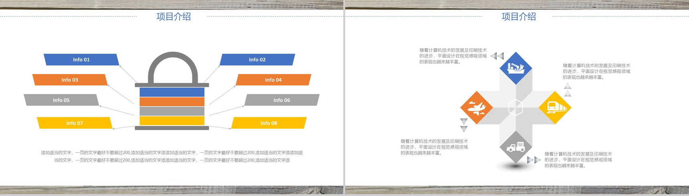Click the double left-pointing arrows near the ship
This screenshot has height=196, width=689.
(497, 56)
